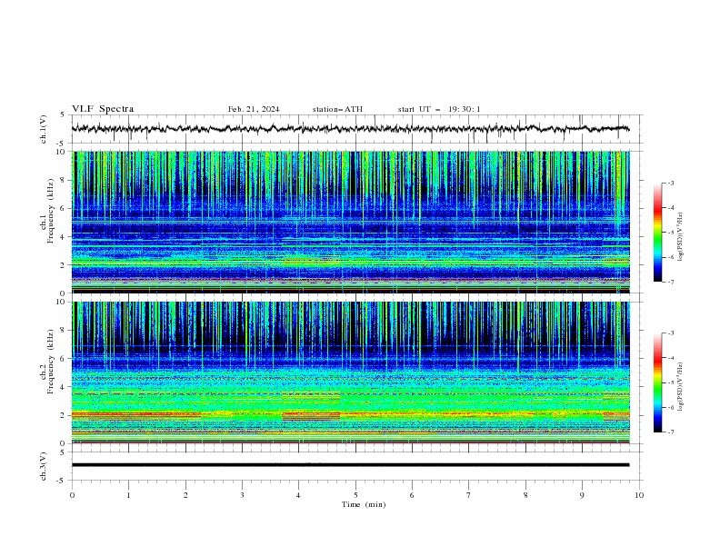Click the "VLF Spectra" title text
This screenshot has width=720, height=556.
[x=103, y=109]
